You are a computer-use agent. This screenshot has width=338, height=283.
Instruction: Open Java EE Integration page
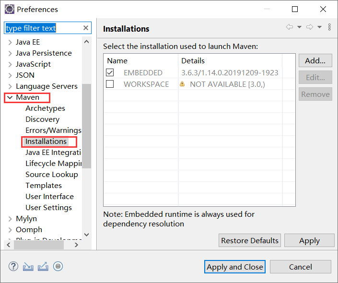pyautogui.click(x=53, y=152)
